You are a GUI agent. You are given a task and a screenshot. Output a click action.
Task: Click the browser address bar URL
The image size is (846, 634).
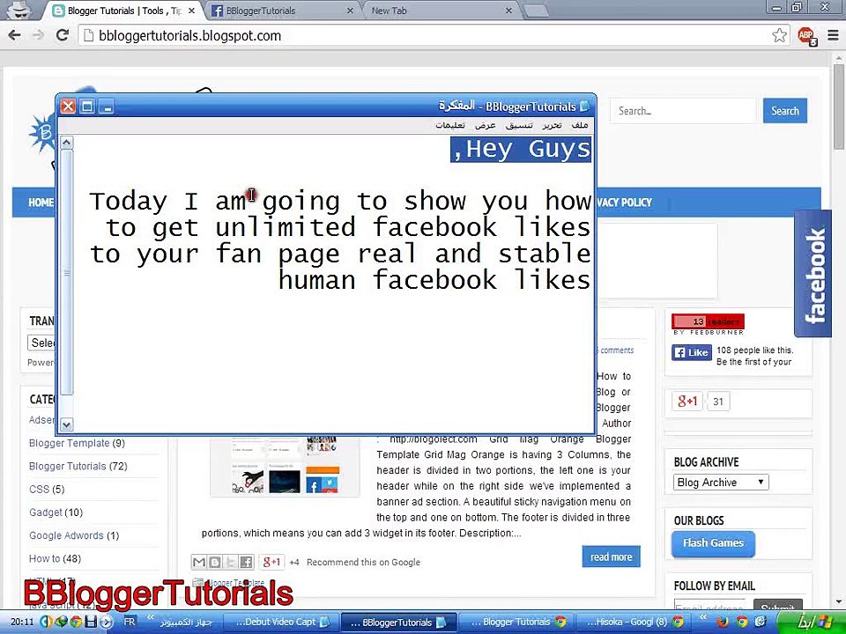190,36
